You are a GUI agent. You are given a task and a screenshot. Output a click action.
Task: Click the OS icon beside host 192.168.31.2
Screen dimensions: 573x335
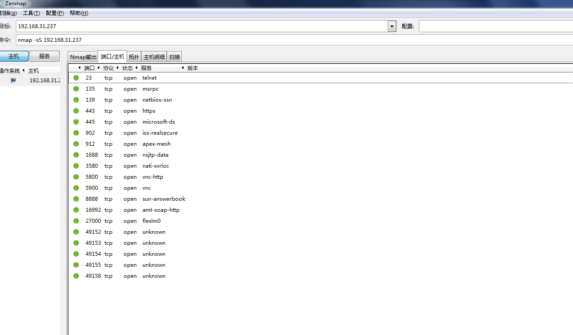(13, 80)
